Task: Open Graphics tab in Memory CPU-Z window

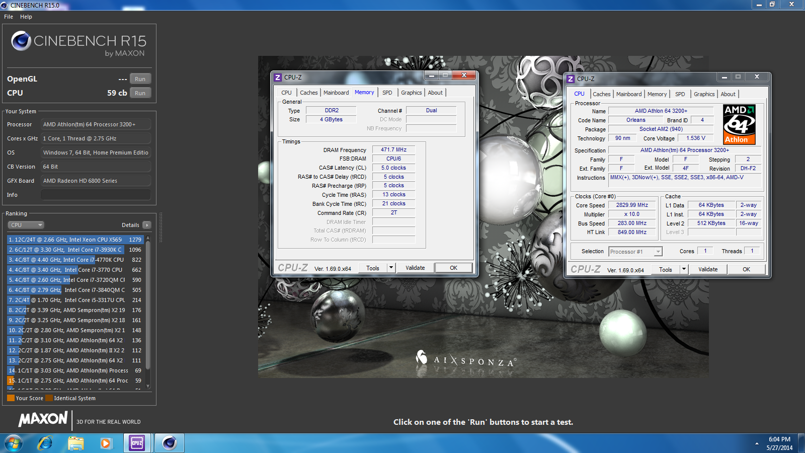Action: click(x=411, y=93)
